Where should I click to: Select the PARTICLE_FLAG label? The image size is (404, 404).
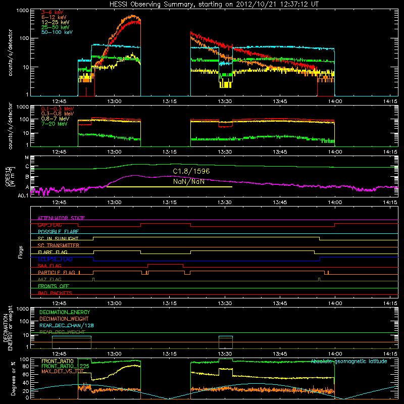[57, 272]
